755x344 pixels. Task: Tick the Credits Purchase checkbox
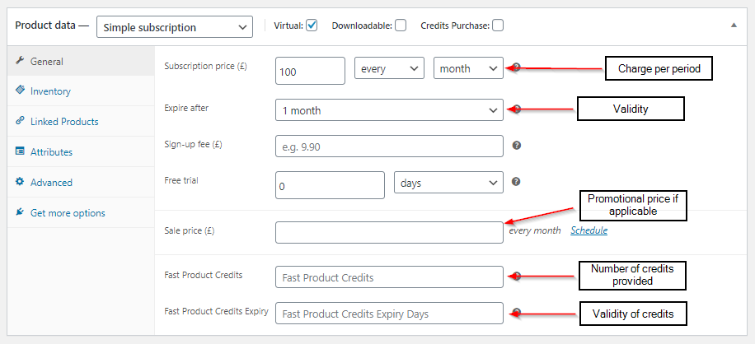pos(498,25)
